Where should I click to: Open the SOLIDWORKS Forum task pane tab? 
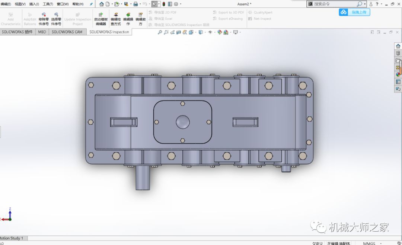tap(398, 89)
